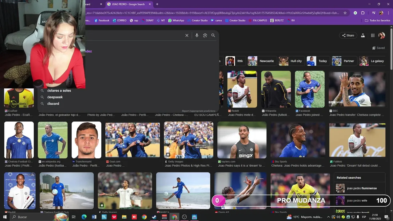The height and width of the screenshot is (221, 393).
Task: Open File Explorer from taskbar
Action: 124,217
